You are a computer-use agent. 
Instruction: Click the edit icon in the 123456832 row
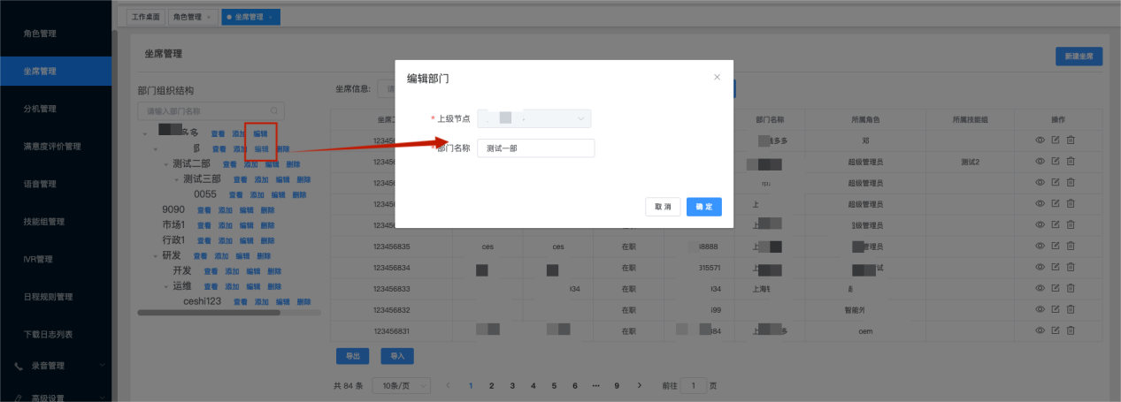click(1055, 310)
